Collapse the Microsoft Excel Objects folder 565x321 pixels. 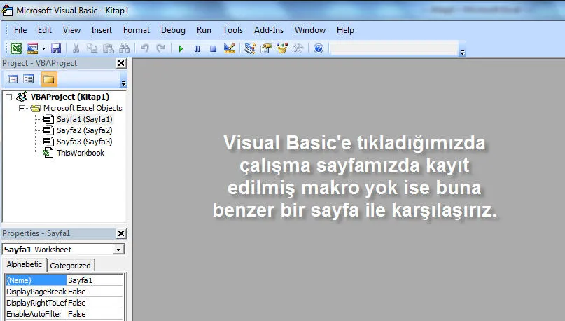pyautogui.click(x=22, y=108)
